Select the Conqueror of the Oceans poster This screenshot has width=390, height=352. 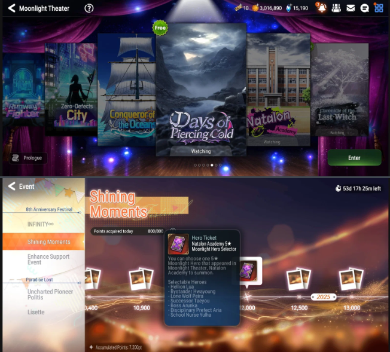coord(127,90)
